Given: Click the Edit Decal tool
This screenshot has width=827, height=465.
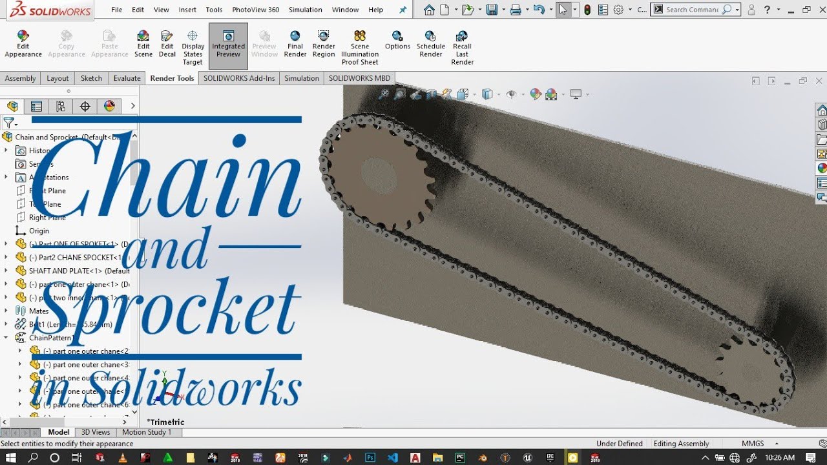Looking at the screenshot, I should point(167,45).
